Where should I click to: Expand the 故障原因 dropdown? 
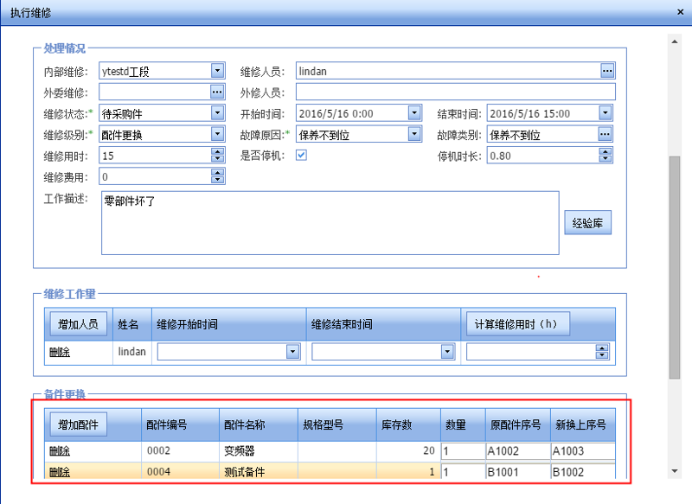click(x=414, y=134)
